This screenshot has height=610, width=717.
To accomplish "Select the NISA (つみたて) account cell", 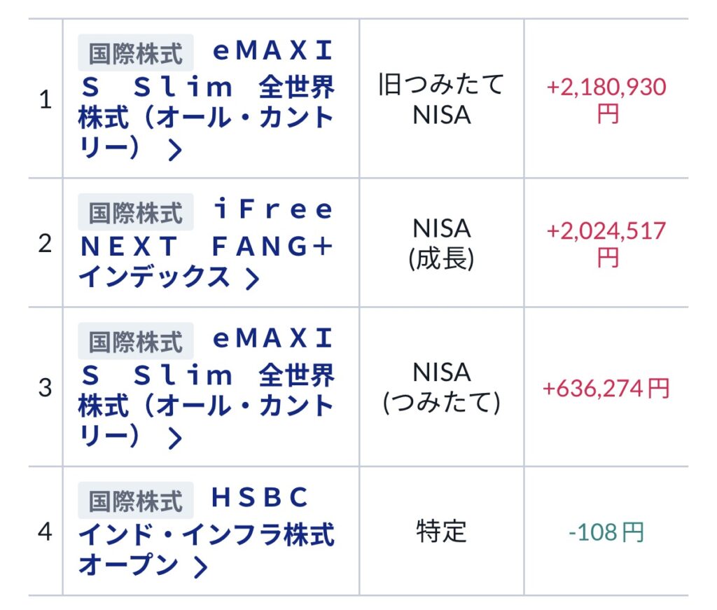I will pyautogui.click(x=441, y=387).
